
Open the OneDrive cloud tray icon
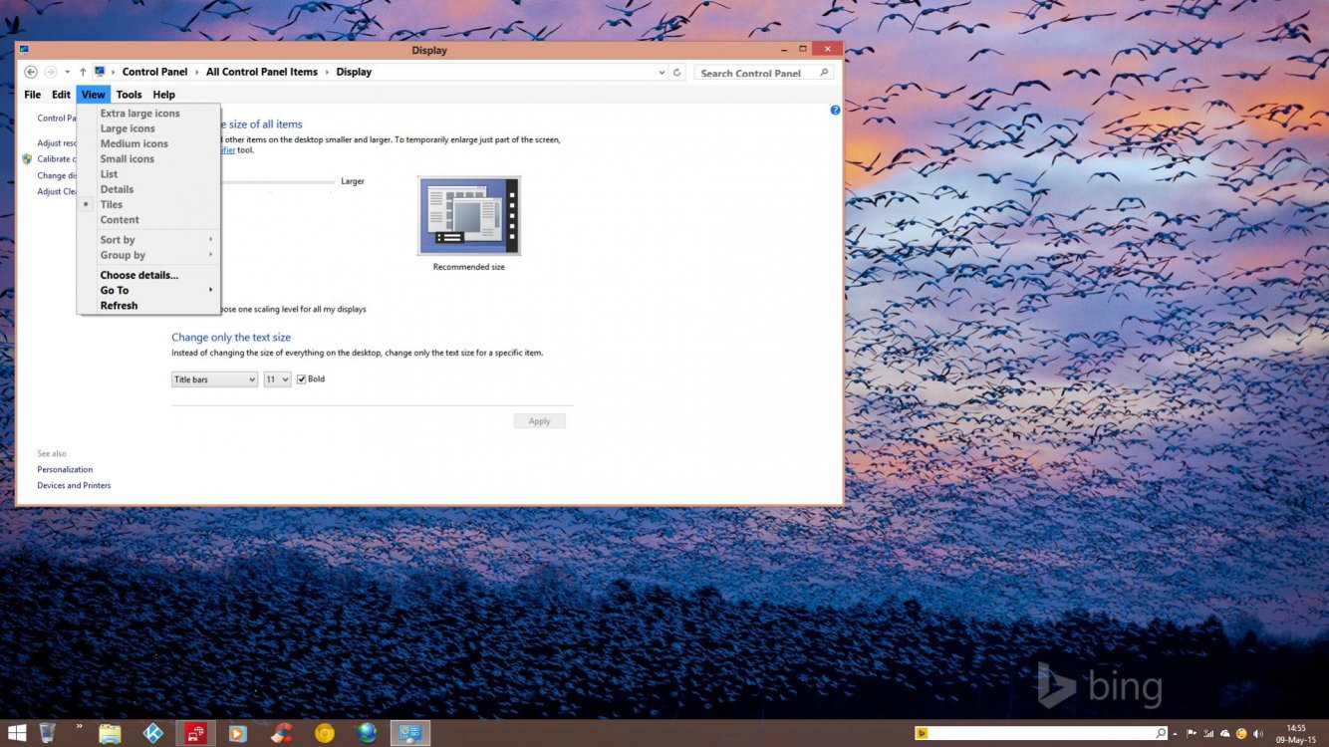pos(1225,734)
